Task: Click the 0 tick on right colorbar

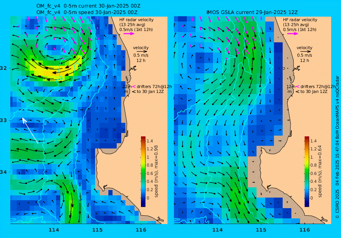Action: (x=311, y=198)
